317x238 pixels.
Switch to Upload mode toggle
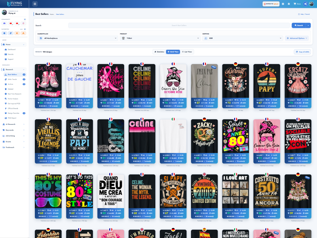pyautogui.click(x=271, y=4)
